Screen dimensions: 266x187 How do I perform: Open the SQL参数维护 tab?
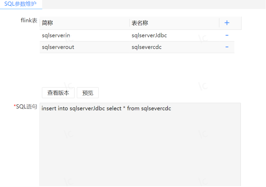[20, 4]
